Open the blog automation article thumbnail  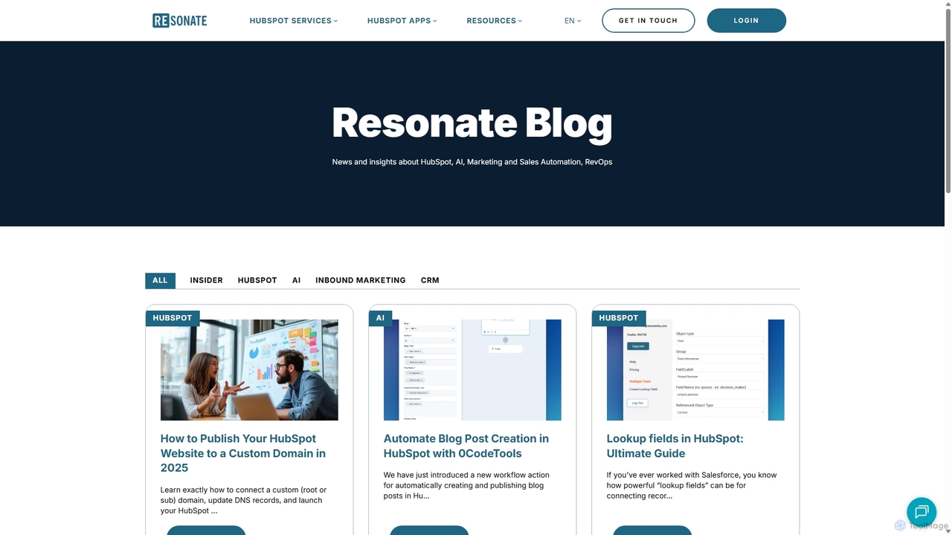[x=472, y=370]
